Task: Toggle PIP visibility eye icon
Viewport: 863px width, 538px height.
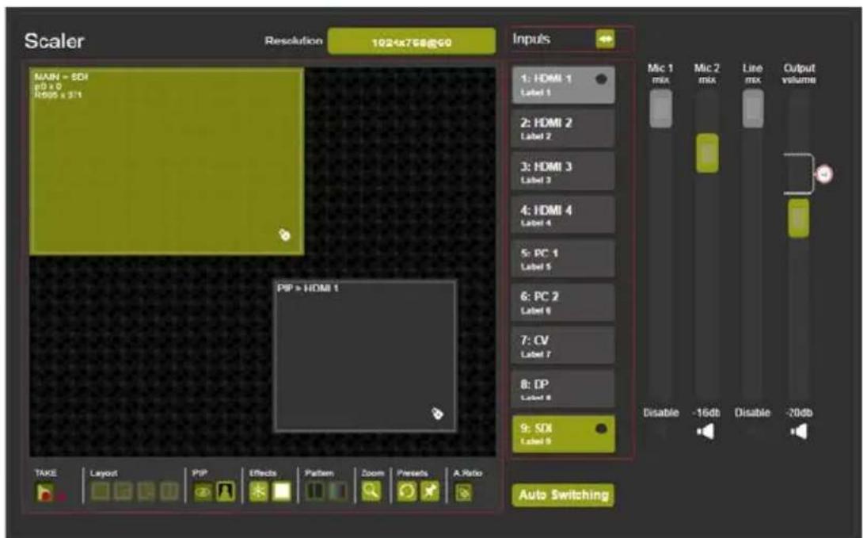Action: [203, 492]
